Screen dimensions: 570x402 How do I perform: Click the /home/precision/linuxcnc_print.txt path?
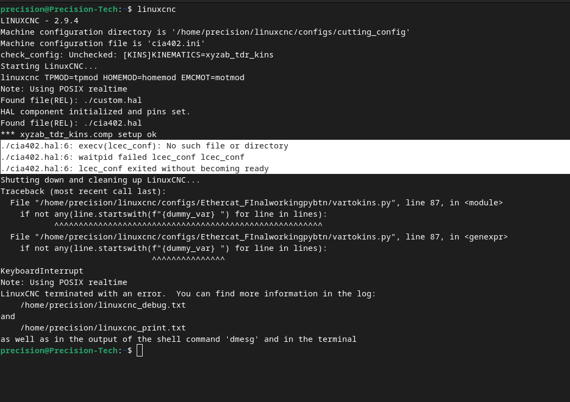point(103,328)
